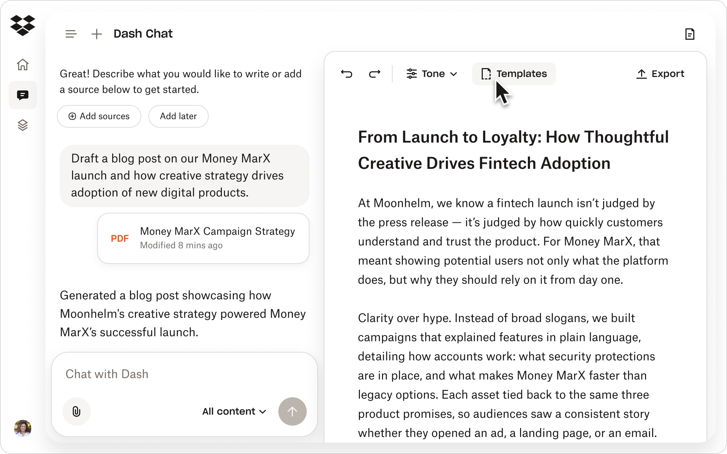Click the Add sources button
This screenshot has width=727, height=454.
(x=99, y=116)
